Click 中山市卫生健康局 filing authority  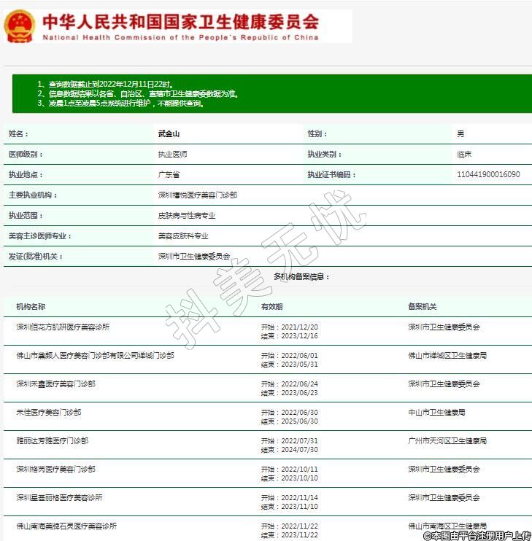[x=436, y=412]
